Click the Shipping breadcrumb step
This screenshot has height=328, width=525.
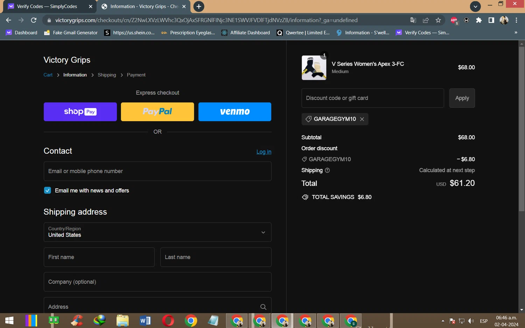click(x=107, y=75)
